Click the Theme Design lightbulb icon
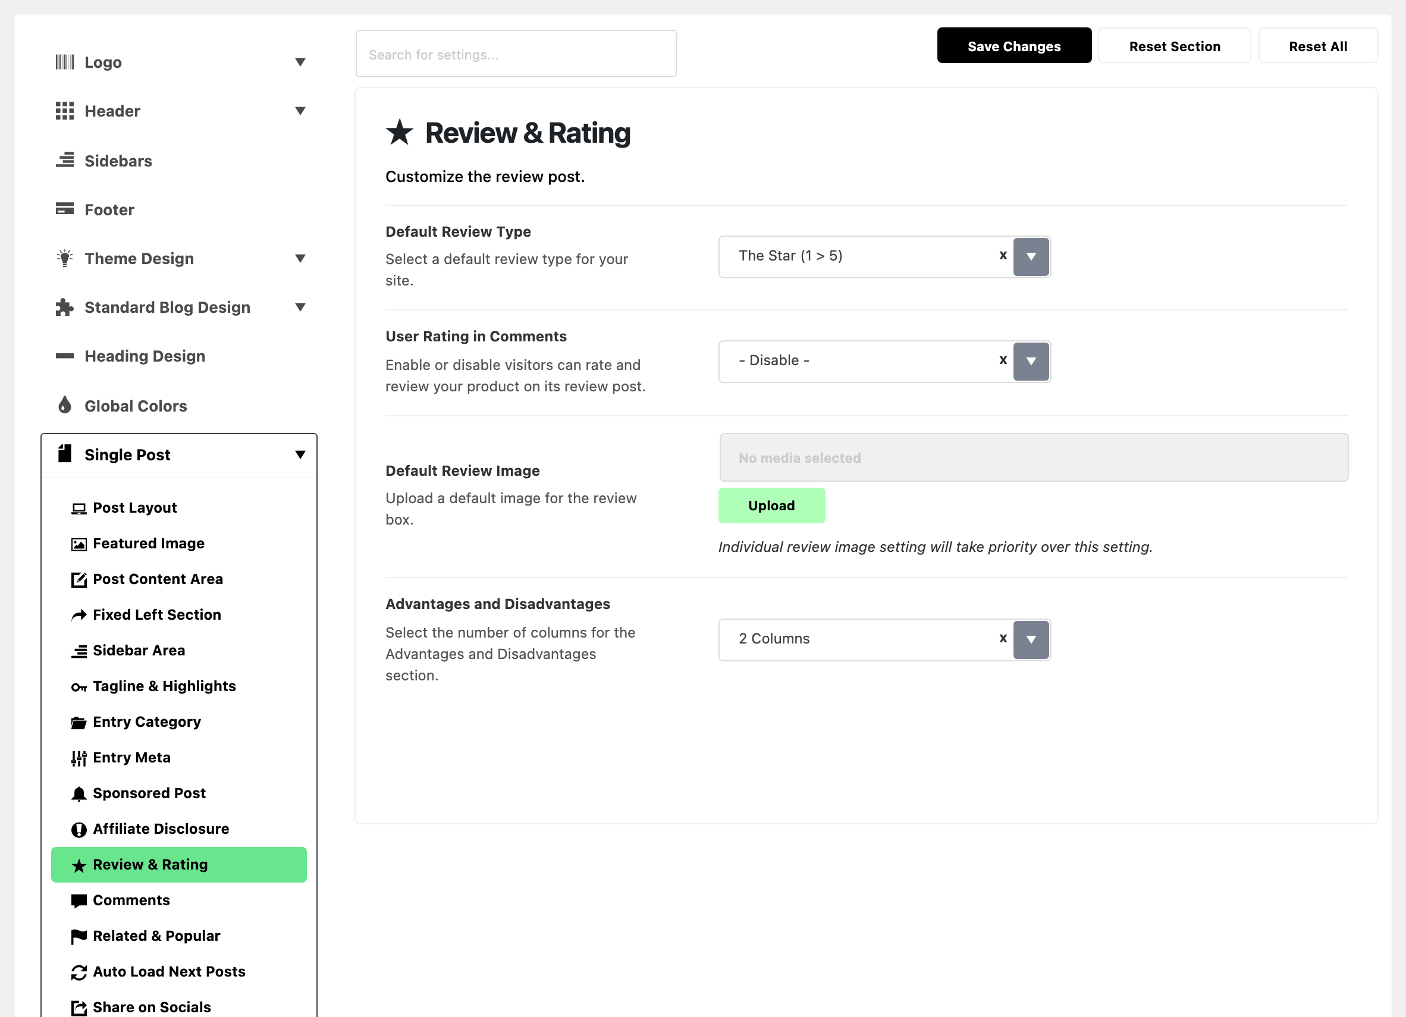This screenshot has width=1406, height=1017. [64, 259]
